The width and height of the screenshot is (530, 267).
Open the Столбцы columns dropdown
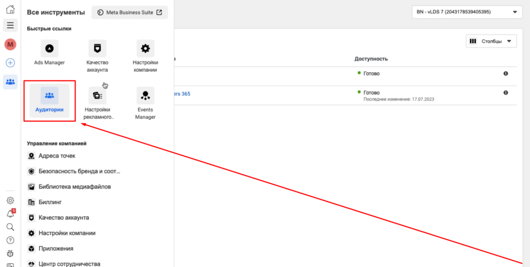click(491, 41)
